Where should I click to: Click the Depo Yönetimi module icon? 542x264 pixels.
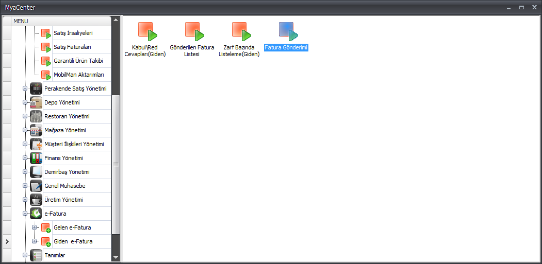tap(36, 102)
